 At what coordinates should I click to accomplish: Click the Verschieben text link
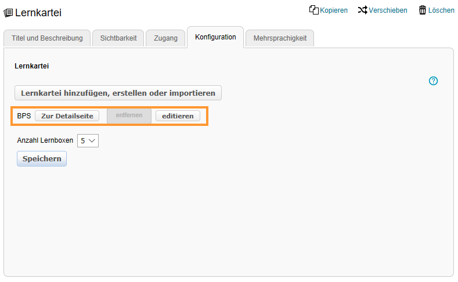point(388,10)
